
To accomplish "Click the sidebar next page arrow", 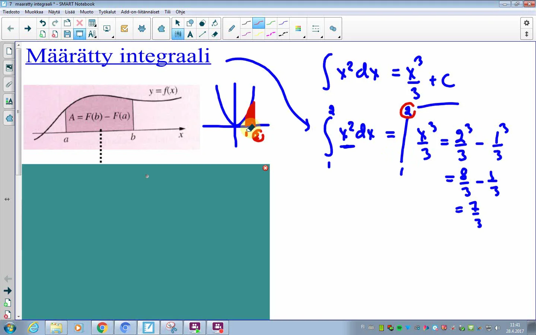I will point(8,291).
